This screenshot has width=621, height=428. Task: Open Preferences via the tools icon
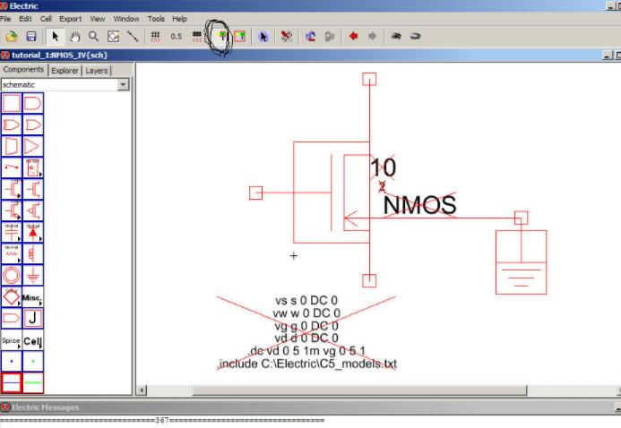(287, 37)
